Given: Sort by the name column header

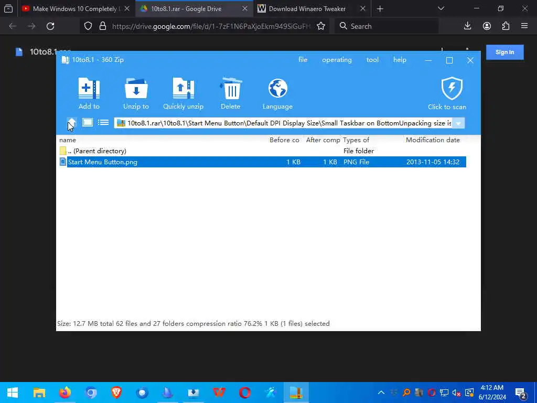Looking at the screenshot, I should click(x=68, y=140).
